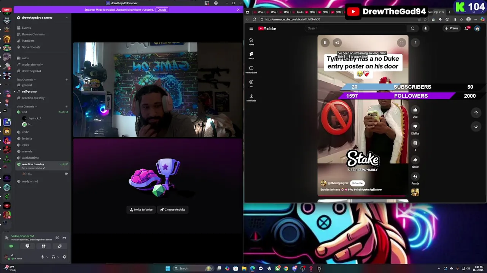487x273 pixels.
Task: Dislike the YouTube Short
Action: point(415,127)
